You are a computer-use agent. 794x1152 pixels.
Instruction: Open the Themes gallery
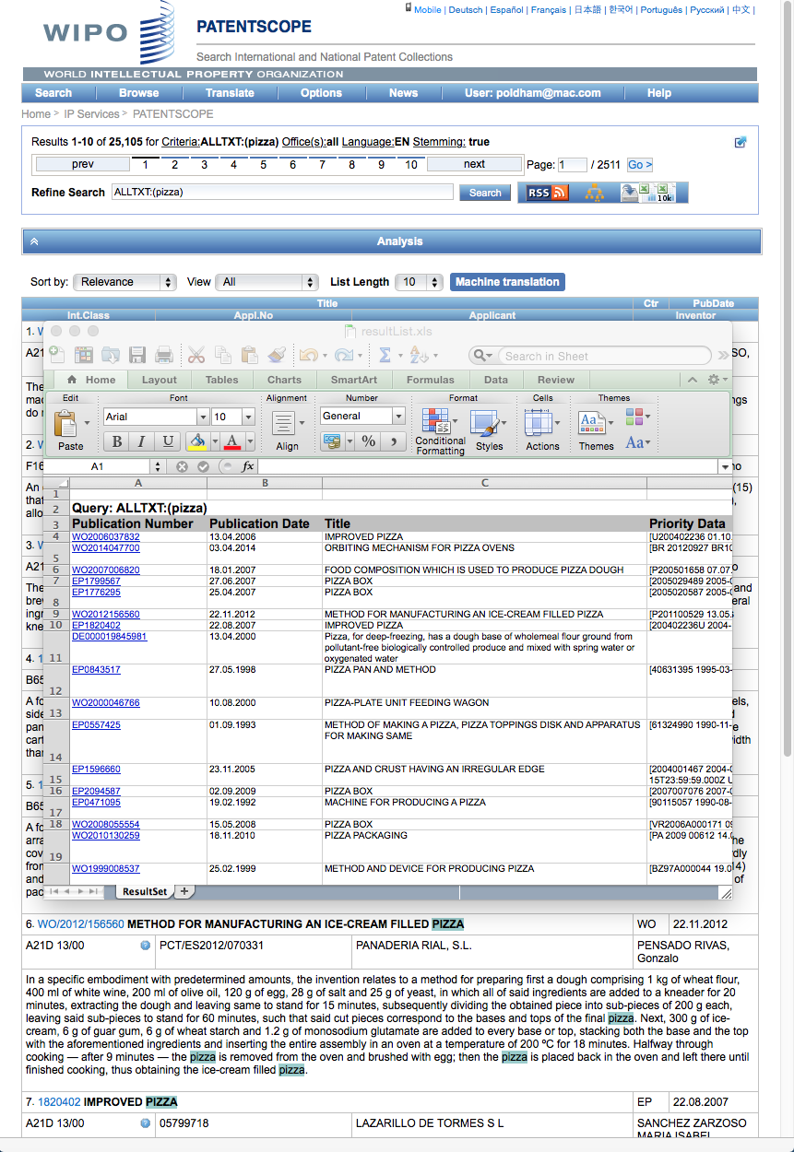click(596, 430)
